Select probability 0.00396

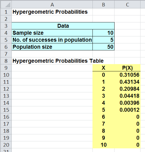(x=127, y=103)
